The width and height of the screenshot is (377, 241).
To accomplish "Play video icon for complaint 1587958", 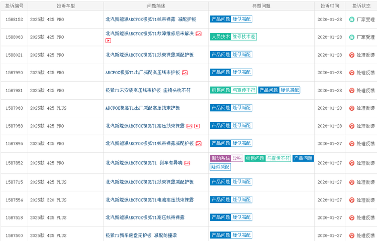I will click(197, 126).
